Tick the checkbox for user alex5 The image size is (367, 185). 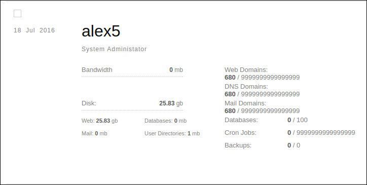tap(18, 14)
